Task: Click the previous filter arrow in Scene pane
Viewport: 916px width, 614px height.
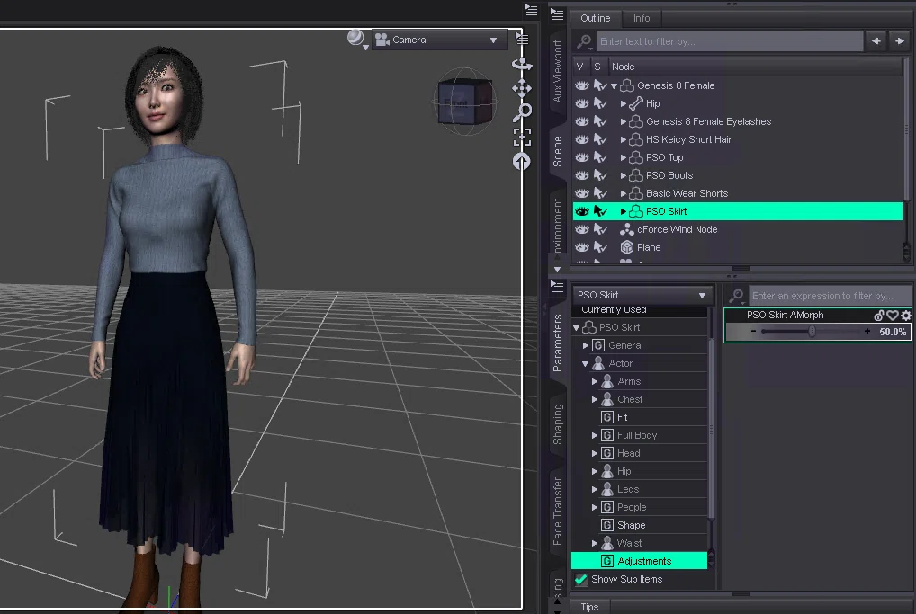Action: 876,40
